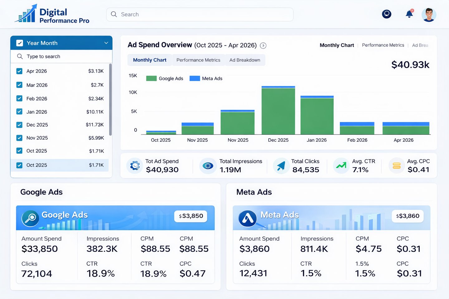Click the trend arrow icon beside Avg. CTR
Screen dimensions: 449x299
point(341,165)
